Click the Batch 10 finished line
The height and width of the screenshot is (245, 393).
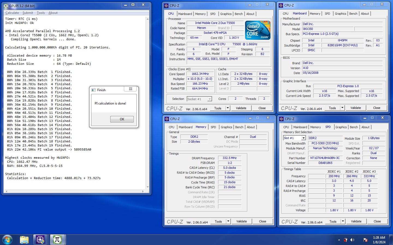39,109
